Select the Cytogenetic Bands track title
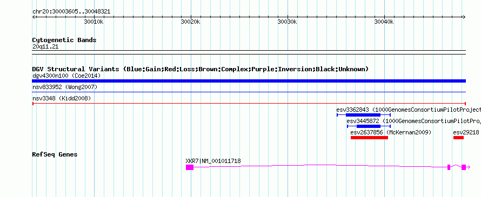 pyautogui.click(x=64, y=40)
